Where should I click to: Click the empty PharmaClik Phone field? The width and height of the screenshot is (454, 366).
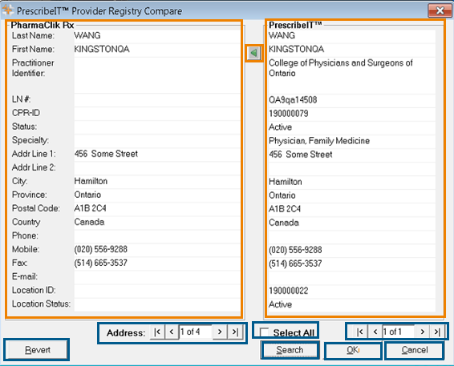(157, 236)
